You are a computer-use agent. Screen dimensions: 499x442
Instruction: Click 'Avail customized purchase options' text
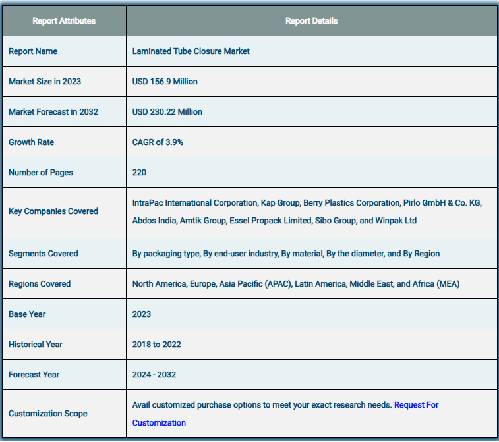pyautogui.click(x=262, y=405)
